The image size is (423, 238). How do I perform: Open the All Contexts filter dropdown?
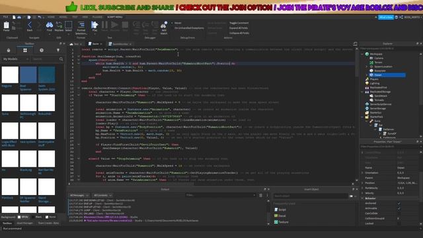click(x=102, y=195)
